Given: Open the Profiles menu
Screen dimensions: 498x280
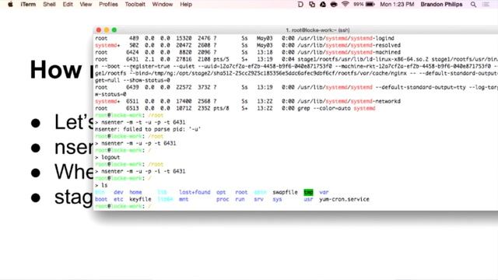Looking at the screenshot, I should click(x=108, y=5).
